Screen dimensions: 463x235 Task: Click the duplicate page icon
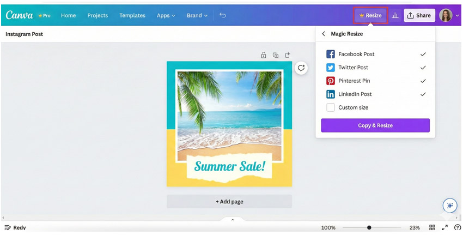276,55
